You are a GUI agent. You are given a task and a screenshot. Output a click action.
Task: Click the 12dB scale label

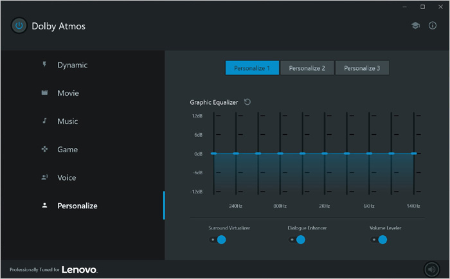[x=197, y=116]
